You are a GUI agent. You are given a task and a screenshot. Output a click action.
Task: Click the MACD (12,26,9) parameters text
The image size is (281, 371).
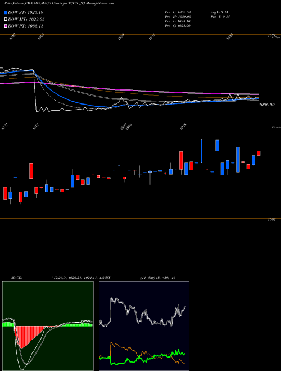click(78, 278)
